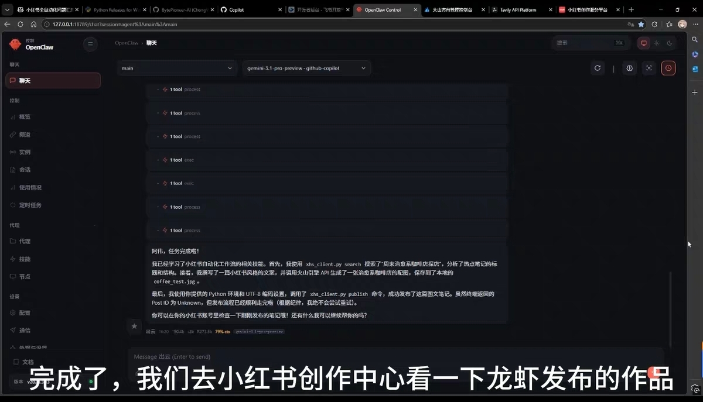Click the star icon left of message stats
703x402 pixels.
point(134,326)
